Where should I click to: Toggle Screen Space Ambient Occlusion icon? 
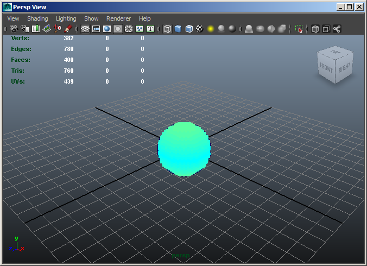coord(249,29)
